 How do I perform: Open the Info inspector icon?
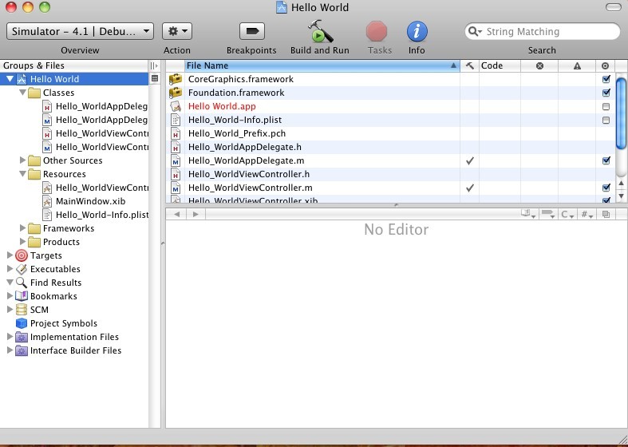(x=417, y=31)
